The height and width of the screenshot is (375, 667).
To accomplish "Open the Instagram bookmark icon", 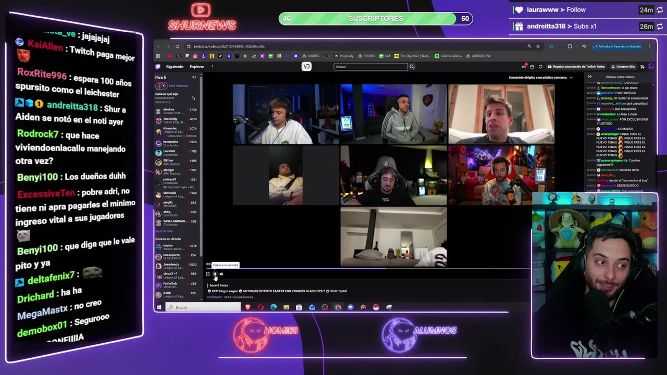I will (x=195, y=56).
